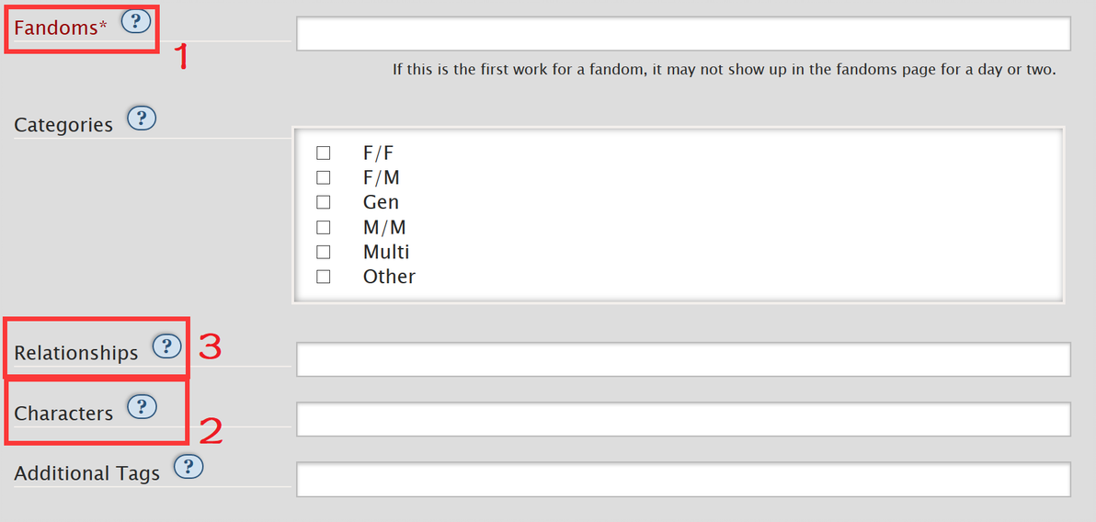Click the Additional Tags label text
This screenshot has width=1096, height=522.
click(x=86, y=473)
